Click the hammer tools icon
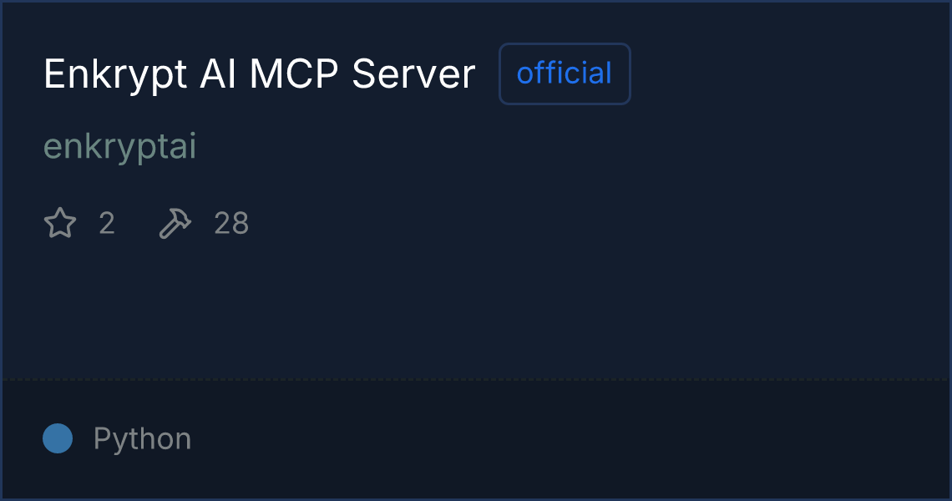The image size is (952, 501). [x=175, y=223]
